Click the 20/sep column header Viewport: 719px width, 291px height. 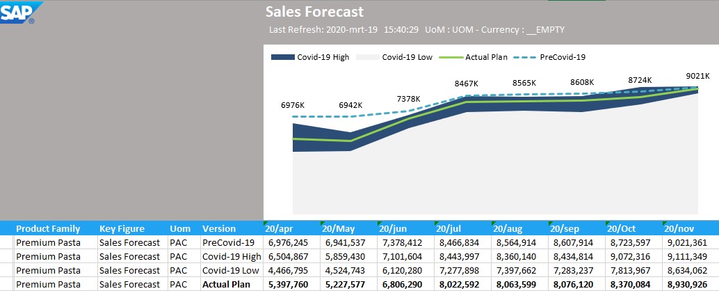576,228
